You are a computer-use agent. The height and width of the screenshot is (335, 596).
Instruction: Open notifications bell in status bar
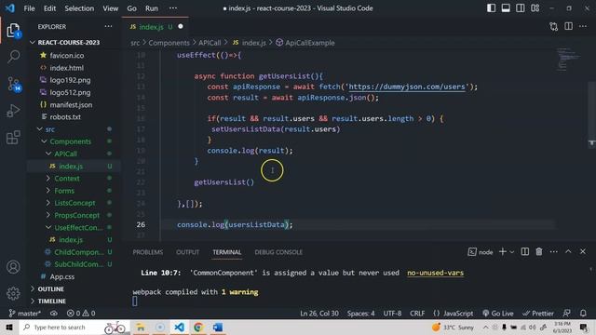(583, 314)
